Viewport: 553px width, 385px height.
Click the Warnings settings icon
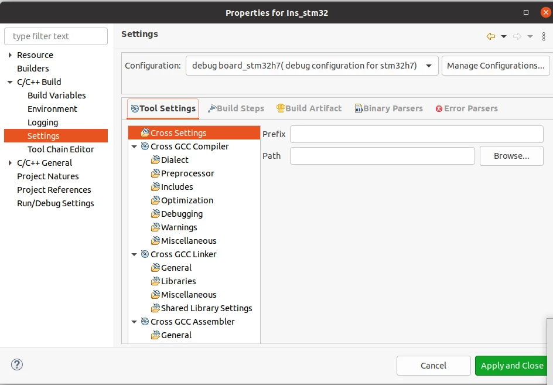click(x=156, y=227)
